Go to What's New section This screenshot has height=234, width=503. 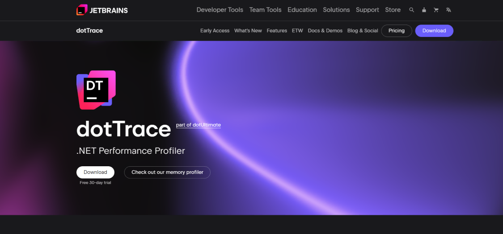tap(248, 31)
